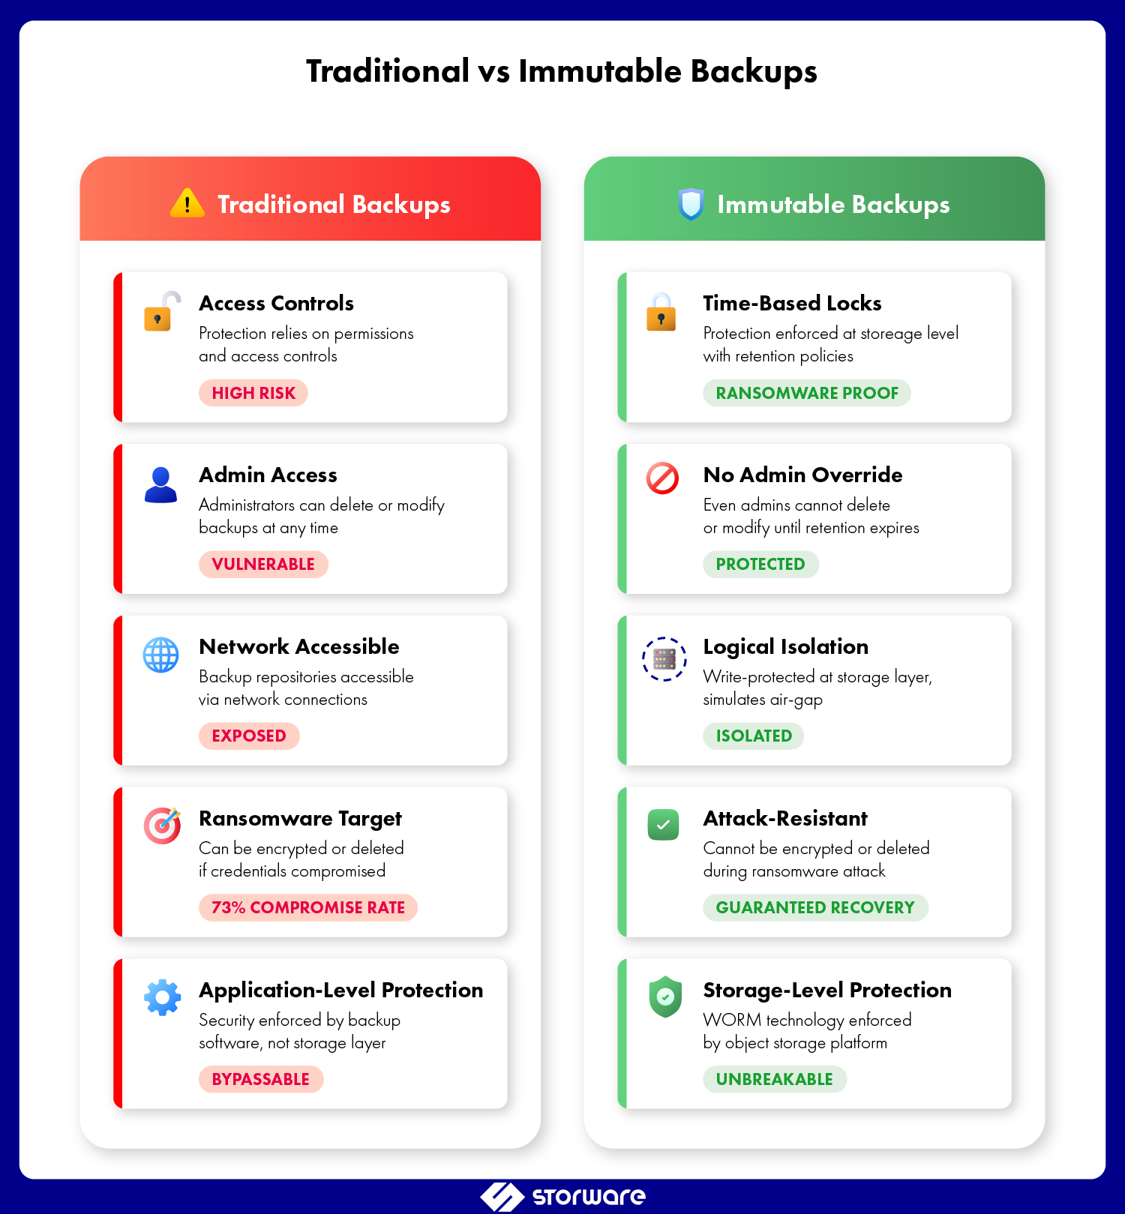This screenshot has height=1214, width=1125.
Task: Click the GUARANTEED RECOVERY badge
Action: pos(815,907)
